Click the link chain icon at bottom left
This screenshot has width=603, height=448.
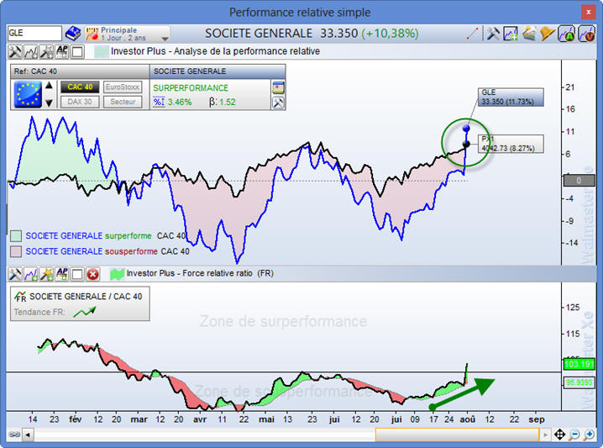pos(14,435)
